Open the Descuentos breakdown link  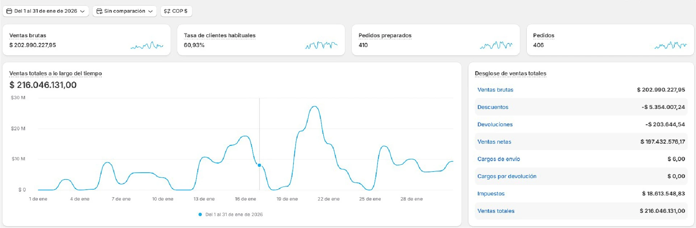pyautogui.click(x=493, y=107)
